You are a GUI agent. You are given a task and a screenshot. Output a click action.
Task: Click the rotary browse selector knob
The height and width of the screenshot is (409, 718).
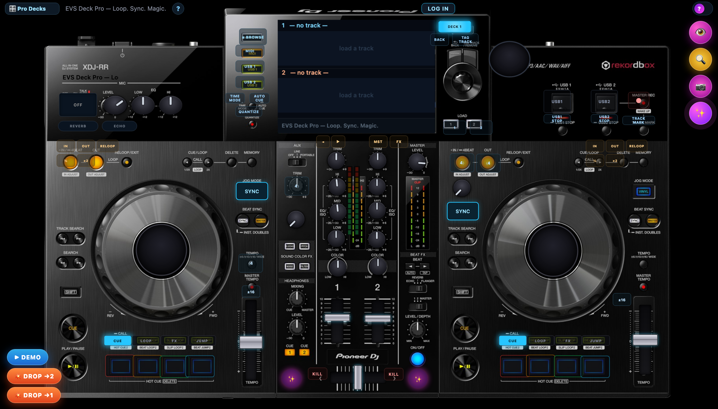(x=462, y=81)
